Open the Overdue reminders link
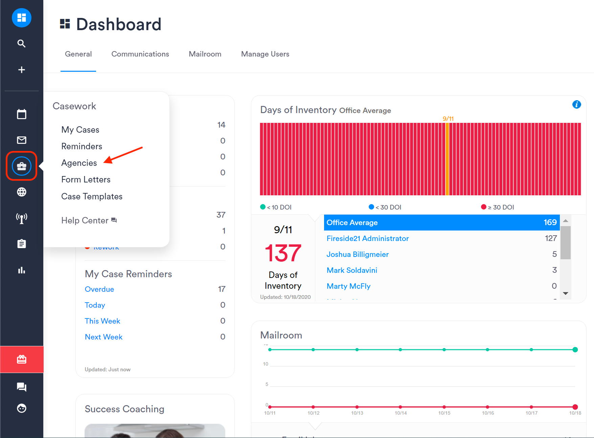Image resolution: width=594 pixels, height=438 pixels. click(x=99, y=289)
